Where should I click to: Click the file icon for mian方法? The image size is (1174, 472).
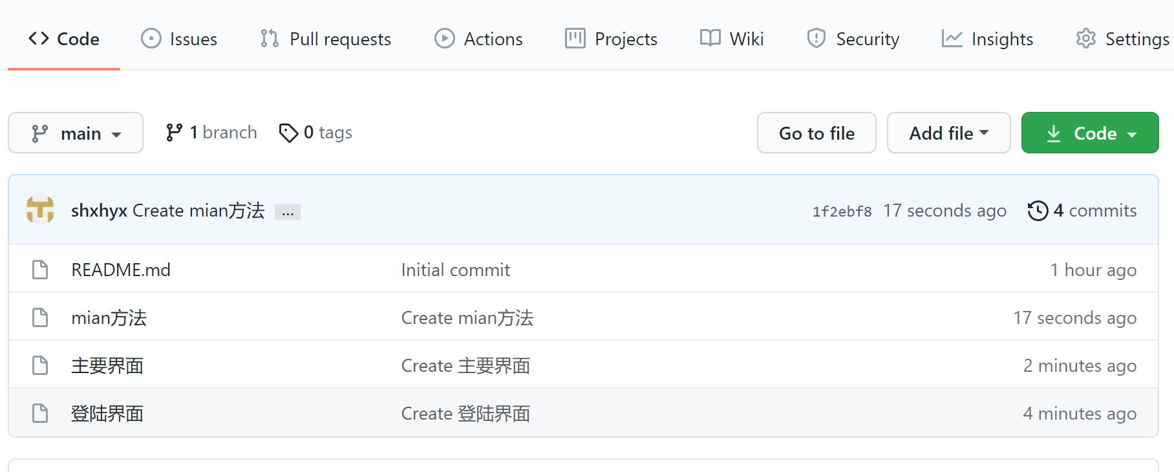[40, 317]
